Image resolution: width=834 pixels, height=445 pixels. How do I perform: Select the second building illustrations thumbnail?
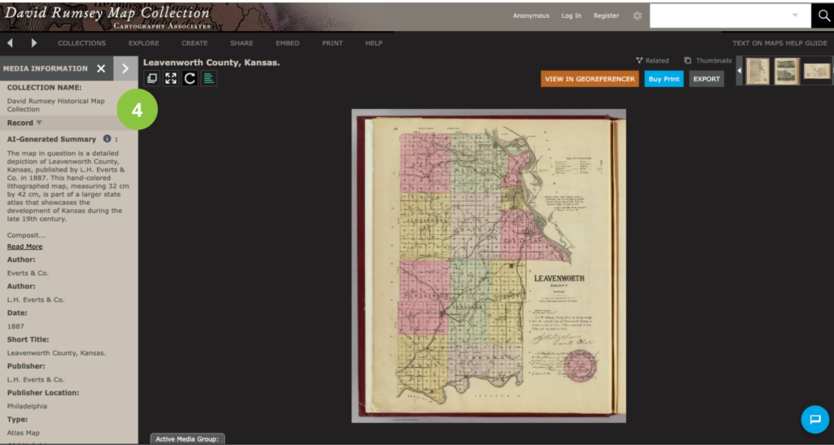click(x=787, y=71)
